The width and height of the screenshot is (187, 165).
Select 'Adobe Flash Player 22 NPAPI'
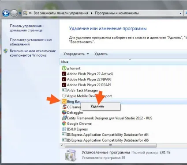tap(89, 79)
